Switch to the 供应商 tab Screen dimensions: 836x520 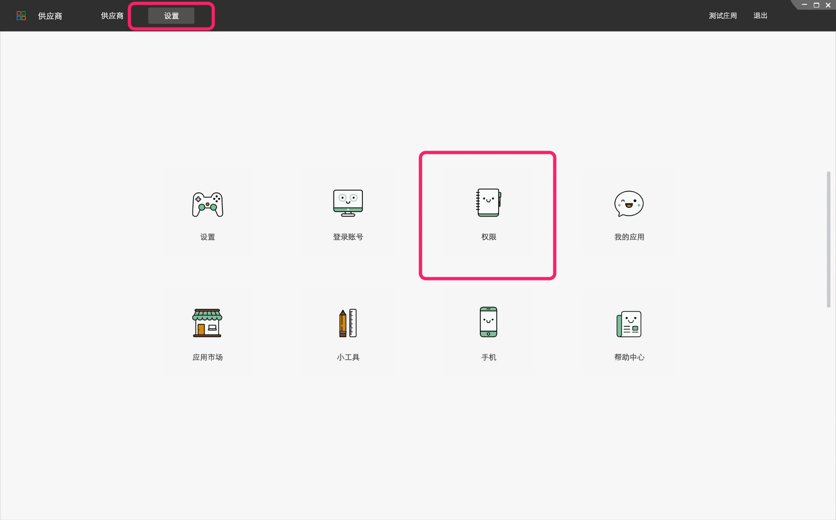[112, 16]
